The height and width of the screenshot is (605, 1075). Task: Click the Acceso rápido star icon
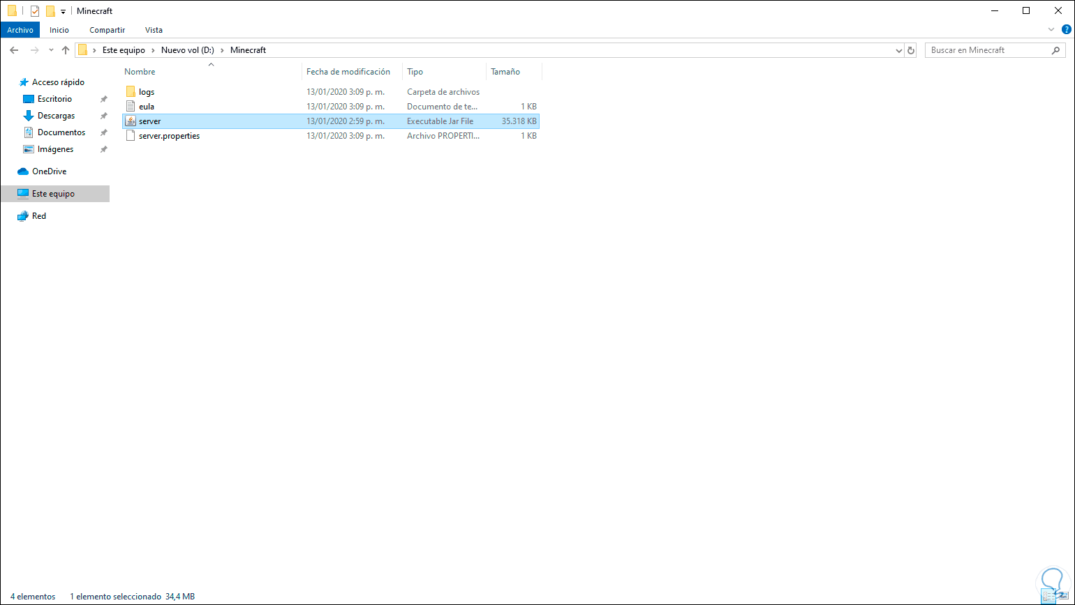(24, 82)
